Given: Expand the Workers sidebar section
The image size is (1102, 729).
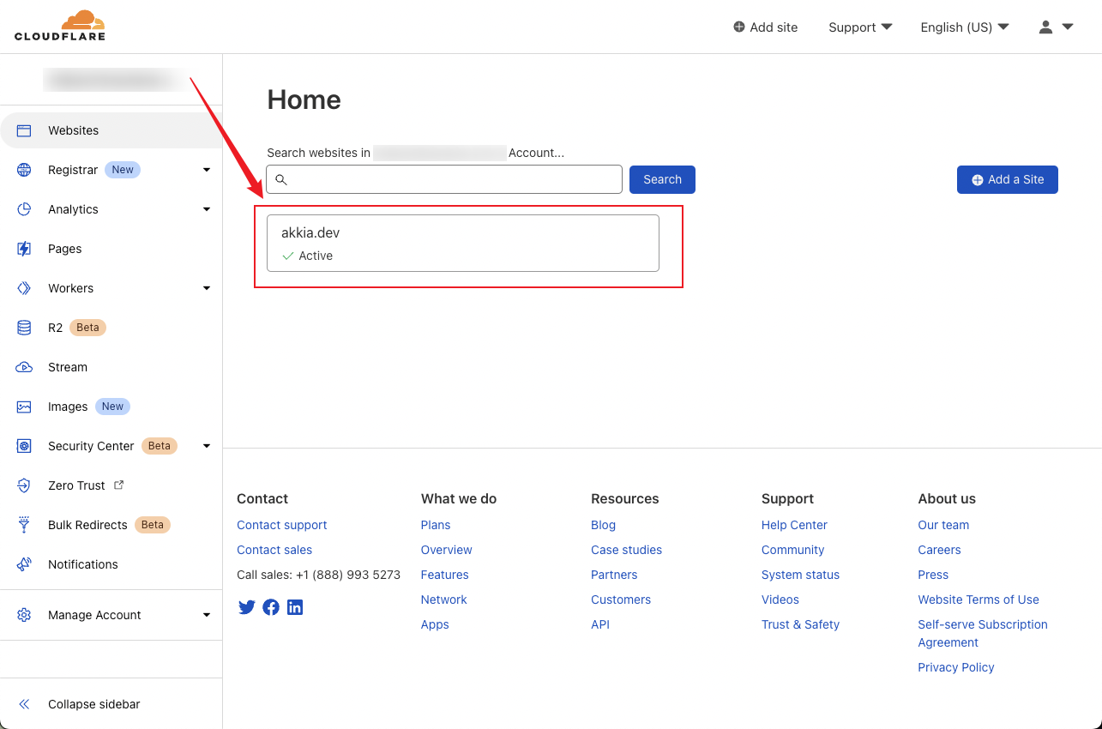Looking at the screenshot, I should tap(206, 288).
